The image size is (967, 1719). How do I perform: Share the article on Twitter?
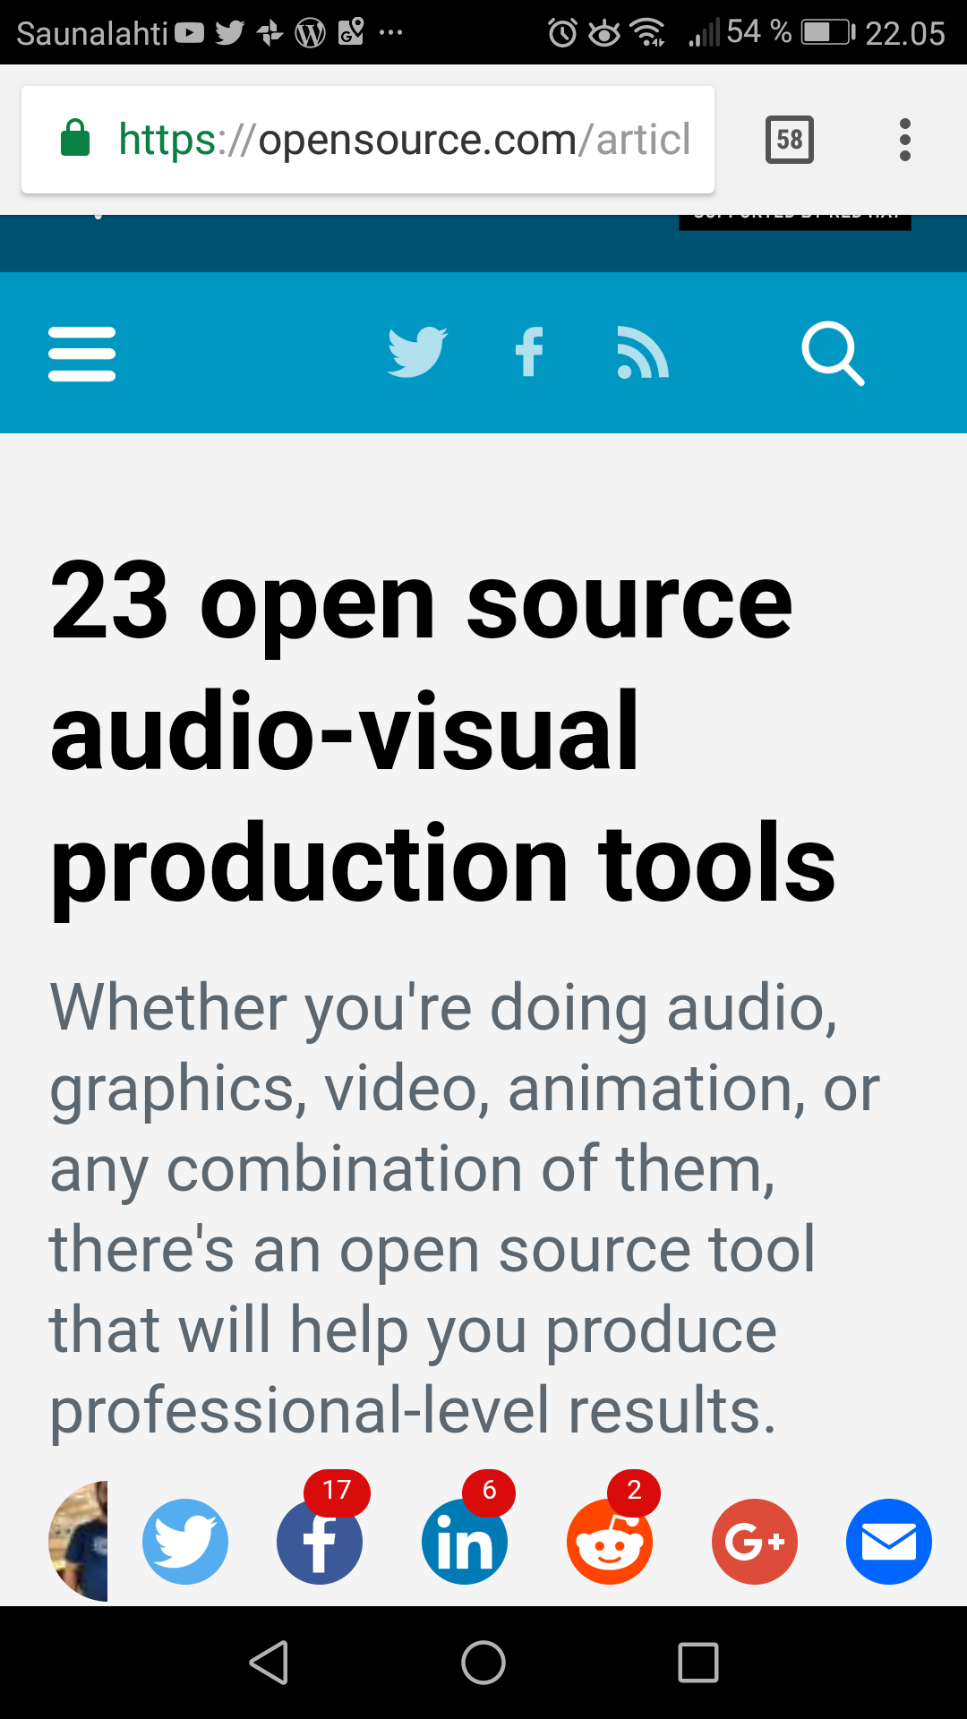point(185,1541)
